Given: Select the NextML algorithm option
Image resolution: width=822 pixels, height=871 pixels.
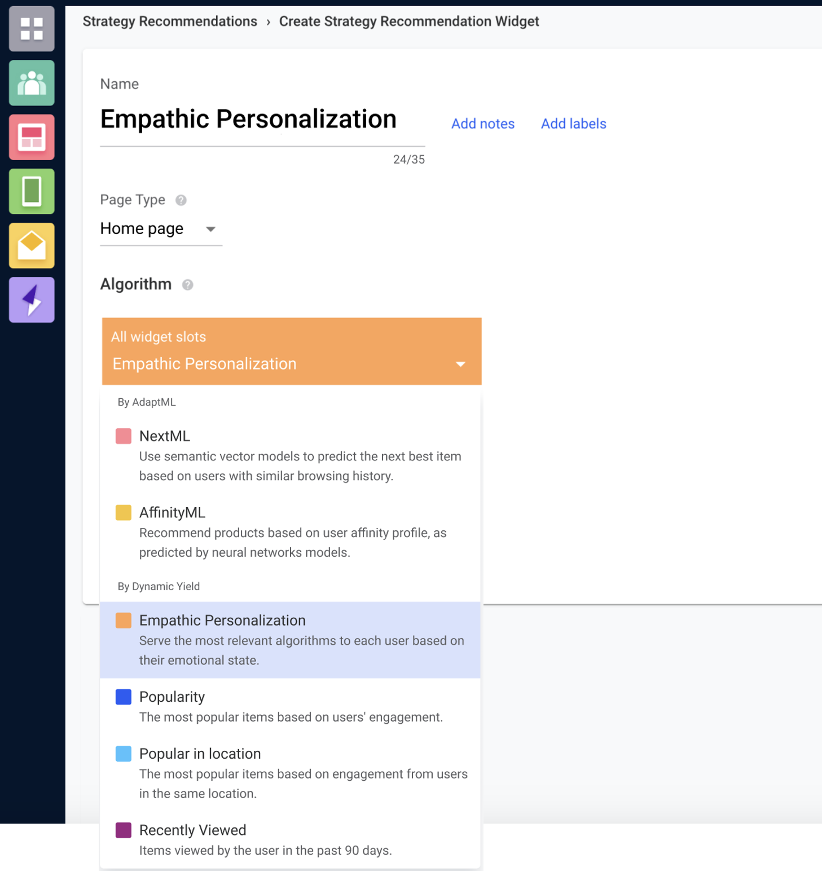Looking at the screenshot, I should tap(290, 455).
